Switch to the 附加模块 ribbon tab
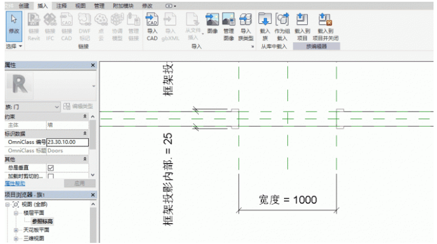Viewport: 437px width, 244px height. [123, 6]
